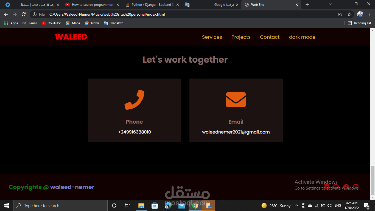375x211 pixels.
Task: Click the "Let's work together" heading
Action: (185, 60)
